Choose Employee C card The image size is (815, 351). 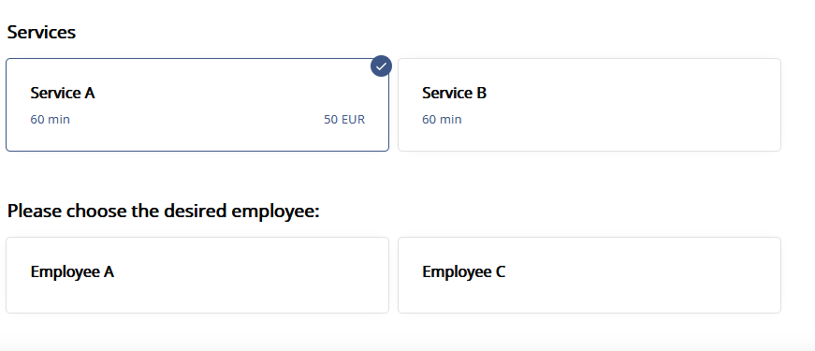(x=589, y=275)
